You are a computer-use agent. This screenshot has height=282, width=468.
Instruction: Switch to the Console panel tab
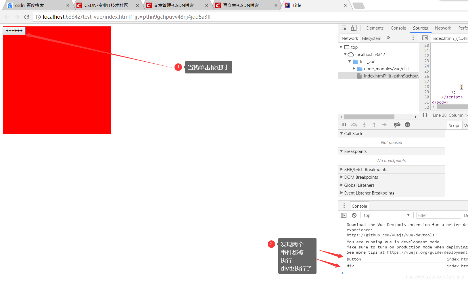[398, 28]
